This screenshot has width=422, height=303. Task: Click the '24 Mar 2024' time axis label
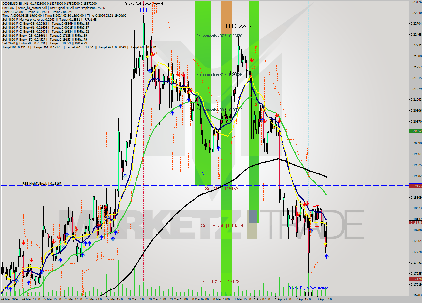click(9, 300)
